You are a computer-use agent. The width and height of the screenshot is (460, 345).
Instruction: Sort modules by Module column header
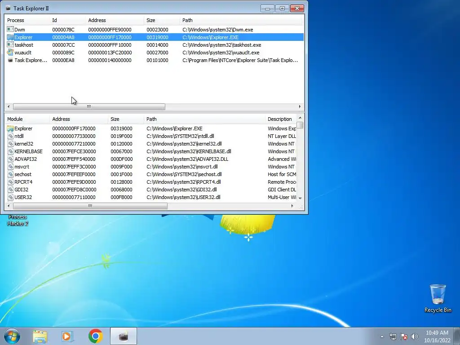(x=27, y=119)
